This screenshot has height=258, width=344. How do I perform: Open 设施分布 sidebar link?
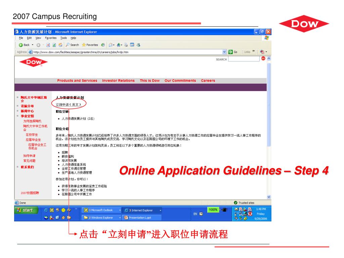[x=27, y=106]
